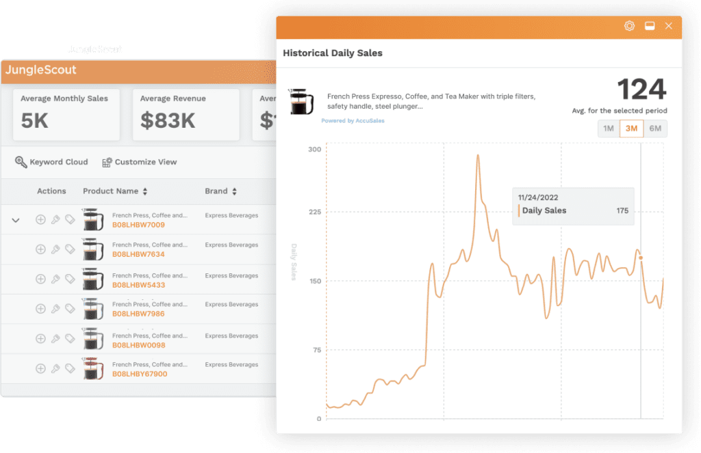Click the plus icon beside product B08LHBY67900
The image size is (701, 453).
41,367
